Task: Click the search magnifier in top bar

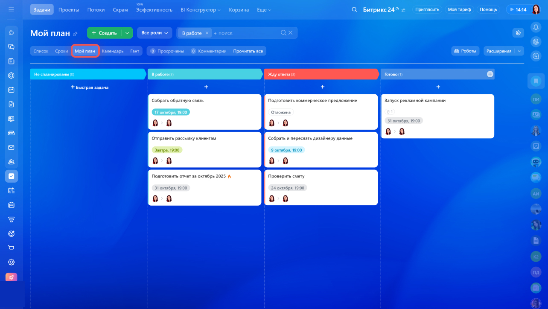Action: (354, 9)
